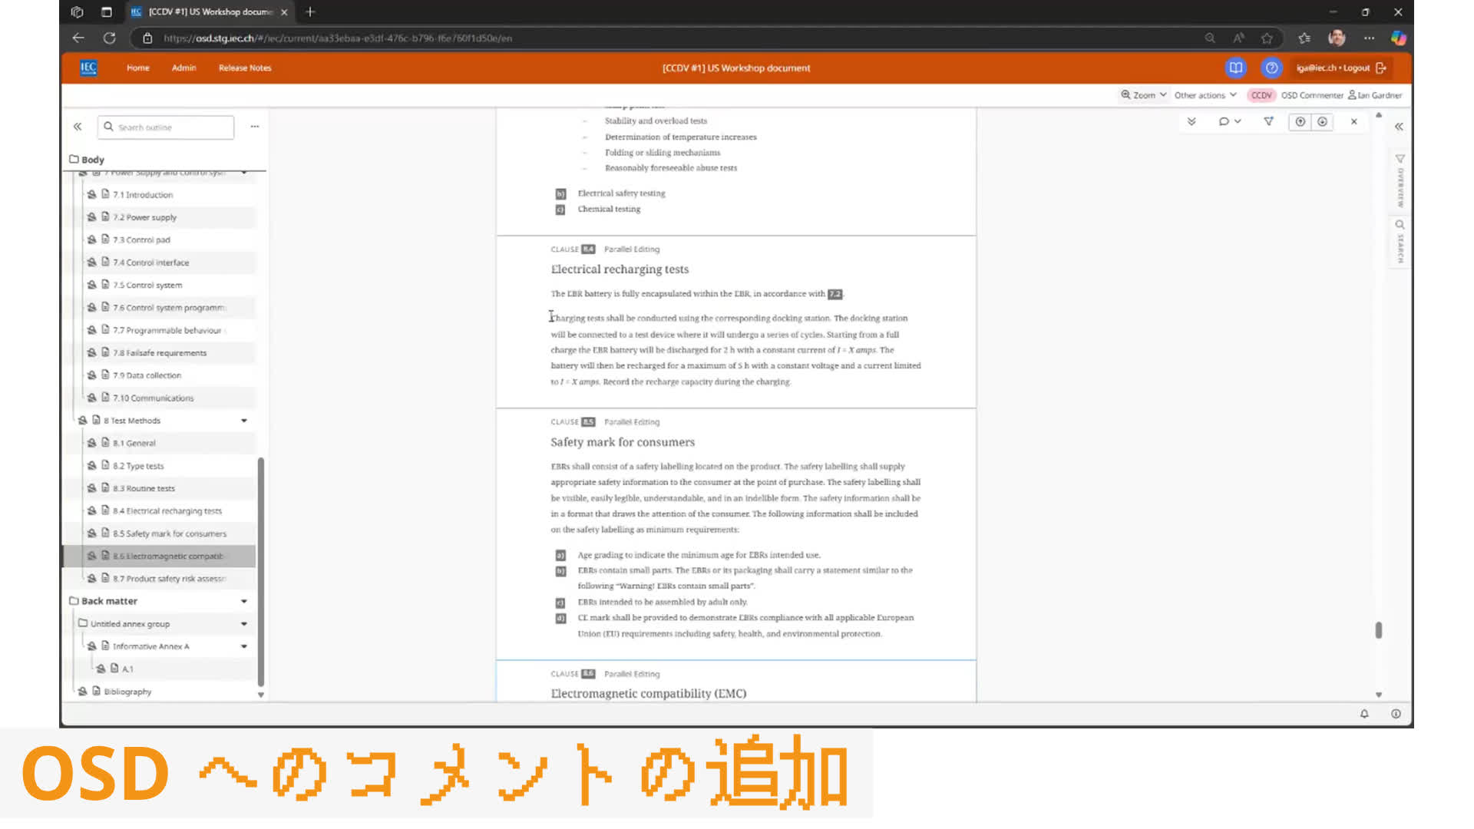
Task: Open the Other actions dropdown
Action: pyautogui.click(x=1205, y=95)
